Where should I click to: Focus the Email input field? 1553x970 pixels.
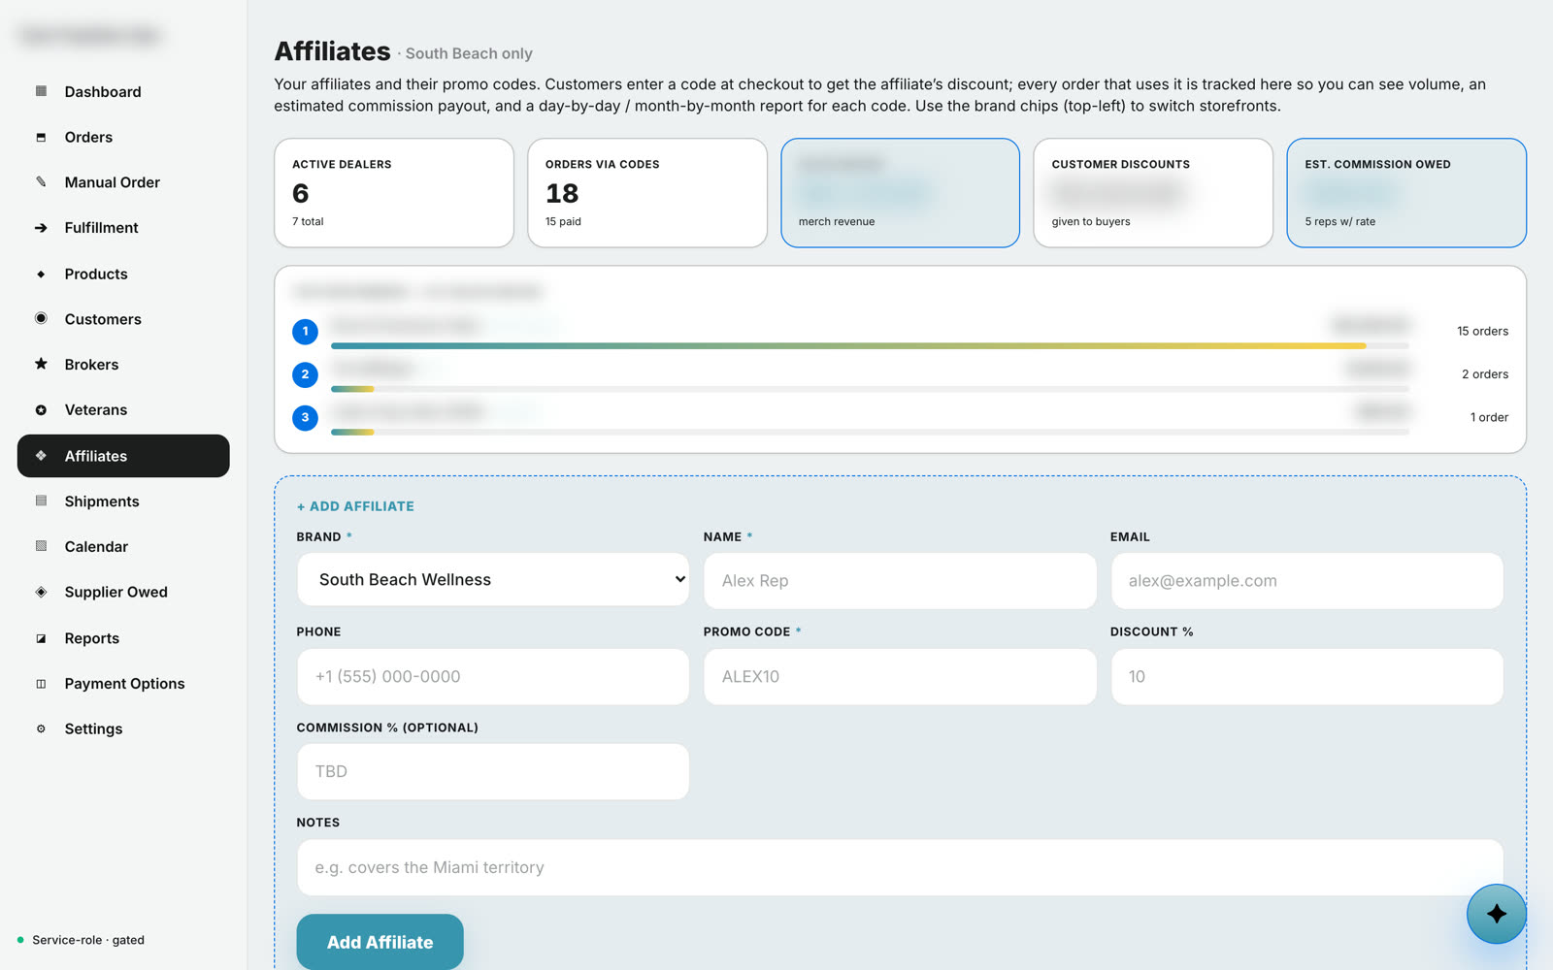click(x=1306, y=581)
